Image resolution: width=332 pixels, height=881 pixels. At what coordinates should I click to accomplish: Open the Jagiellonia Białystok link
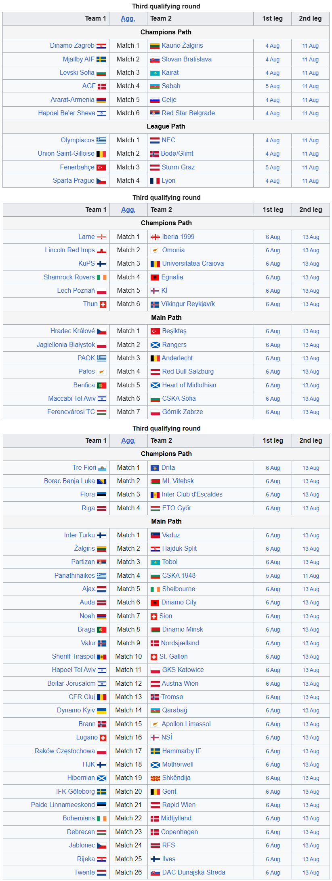click(66, 345)
